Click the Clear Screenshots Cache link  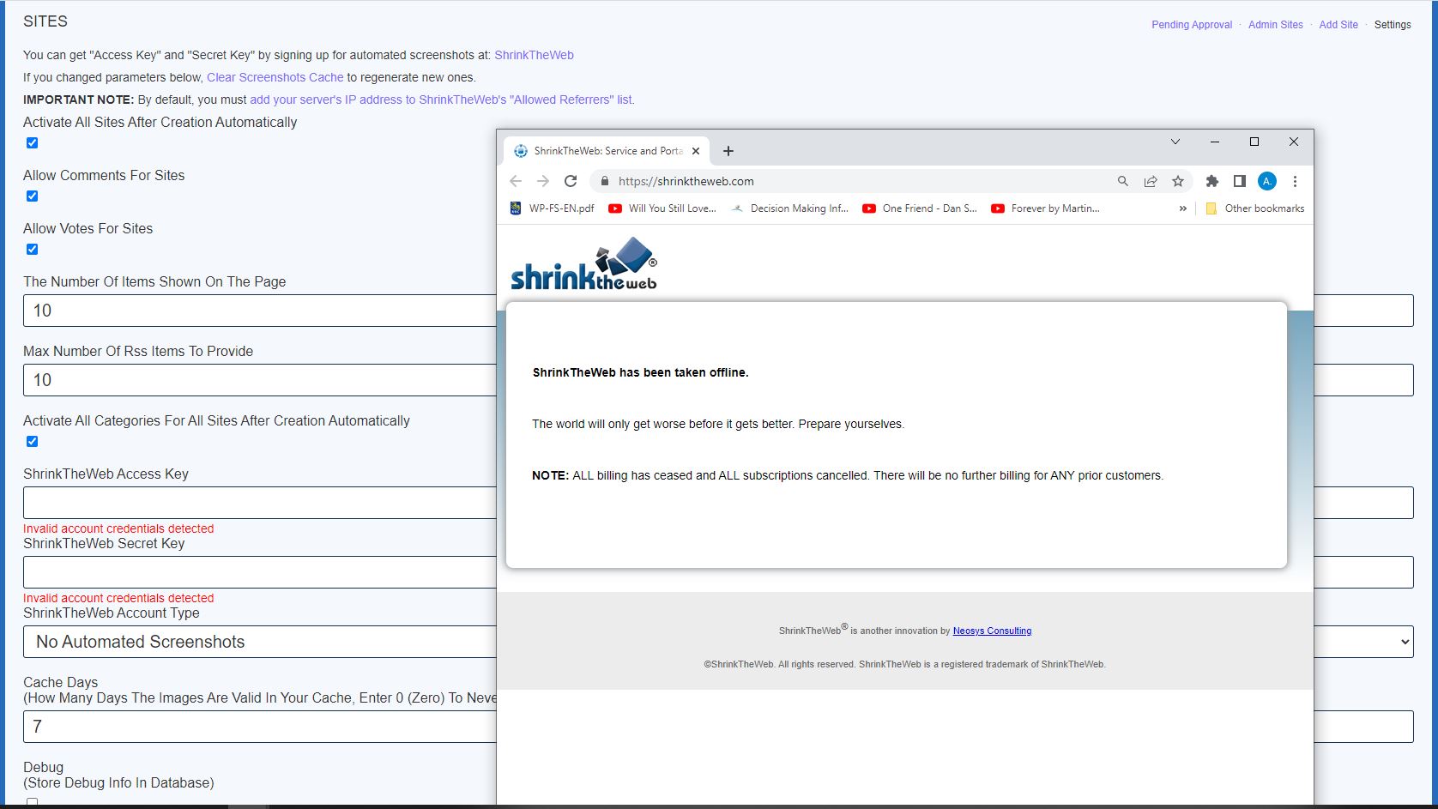tap(275, 77)
